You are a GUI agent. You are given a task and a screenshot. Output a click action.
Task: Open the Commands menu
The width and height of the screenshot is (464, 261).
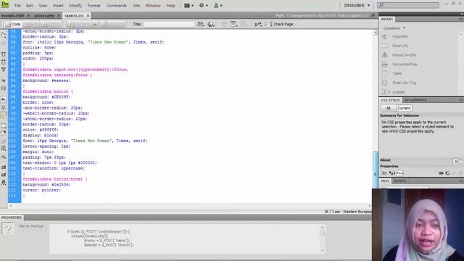point(116,5)
